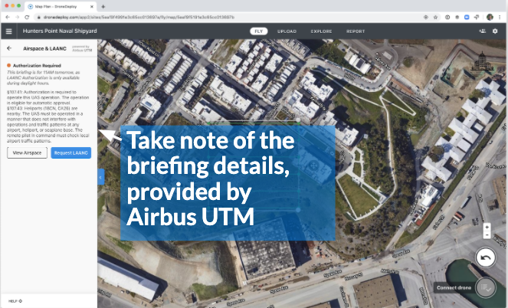Open the HELP link
The image size is (508, 308).
pos(15,301)
